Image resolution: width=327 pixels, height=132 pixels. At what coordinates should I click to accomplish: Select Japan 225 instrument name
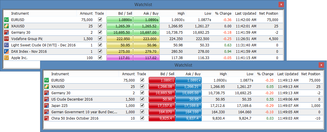59,105
